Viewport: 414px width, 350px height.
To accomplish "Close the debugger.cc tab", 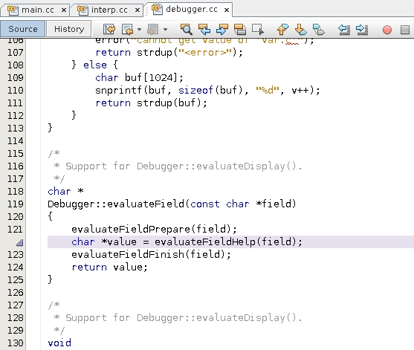I will click(x=227, y=10).
